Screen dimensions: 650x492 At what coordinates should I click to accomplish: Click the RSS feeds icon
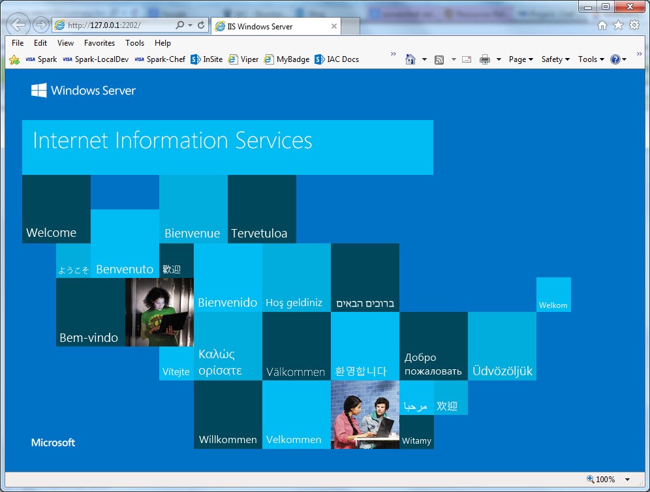click(x=439, y=59)
